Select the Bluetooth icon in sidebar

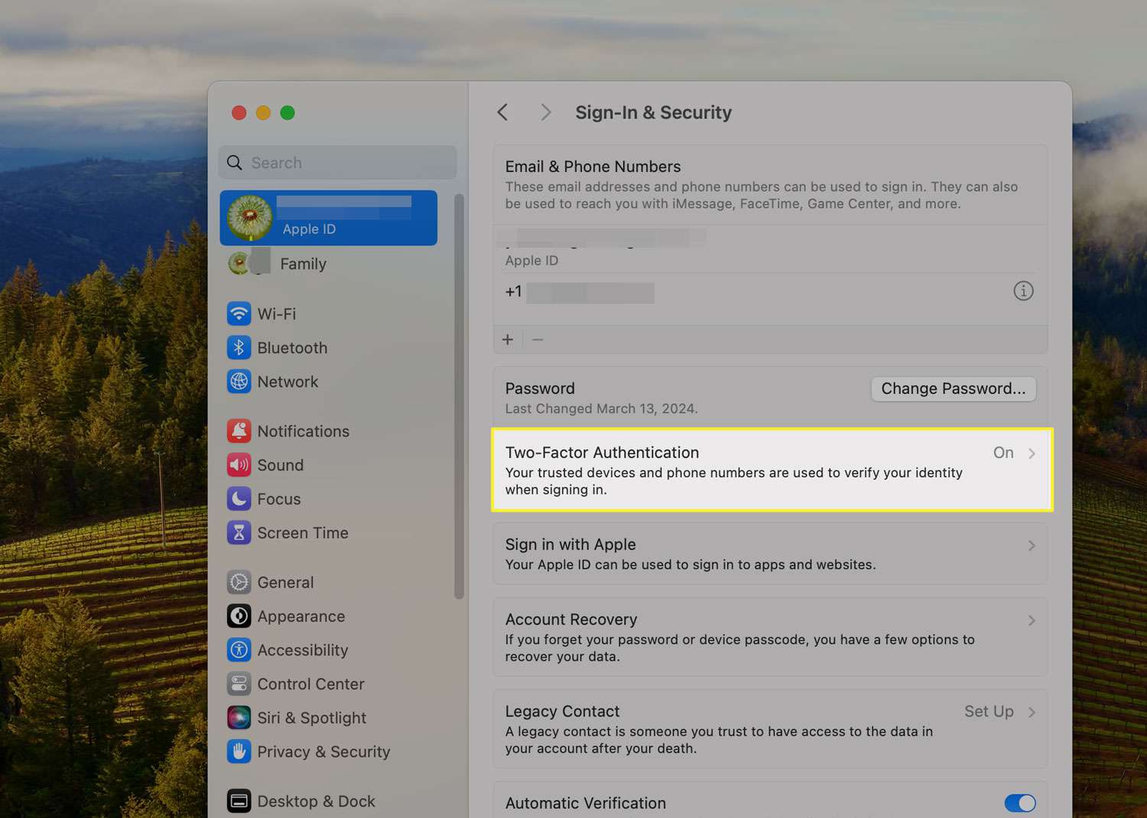239,348
